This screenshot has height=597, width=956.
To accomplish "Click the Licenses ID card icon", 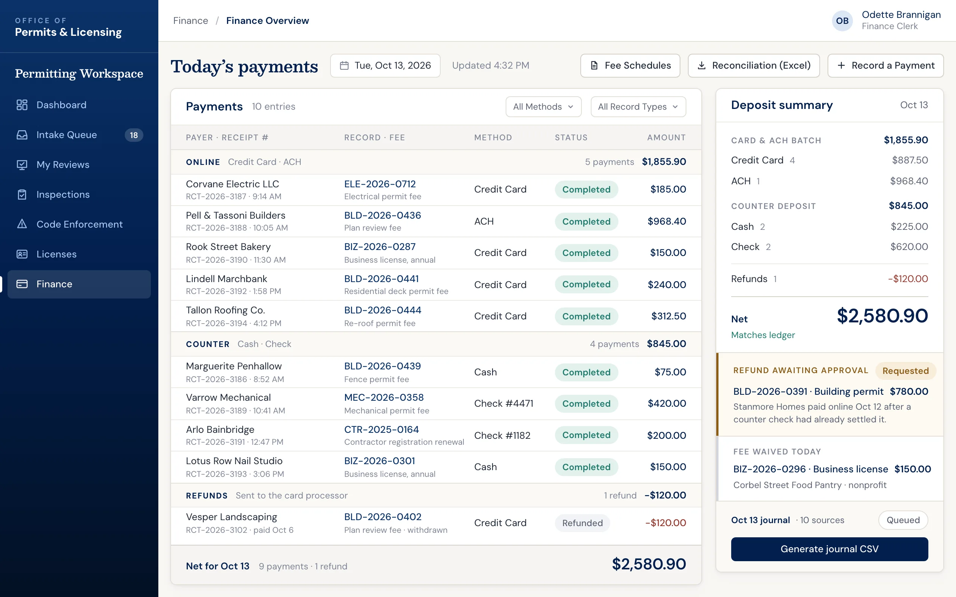I will [x=22, y=254].
